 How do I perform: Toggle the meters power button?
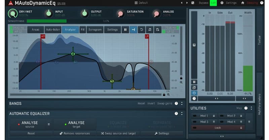coord(194,93)
